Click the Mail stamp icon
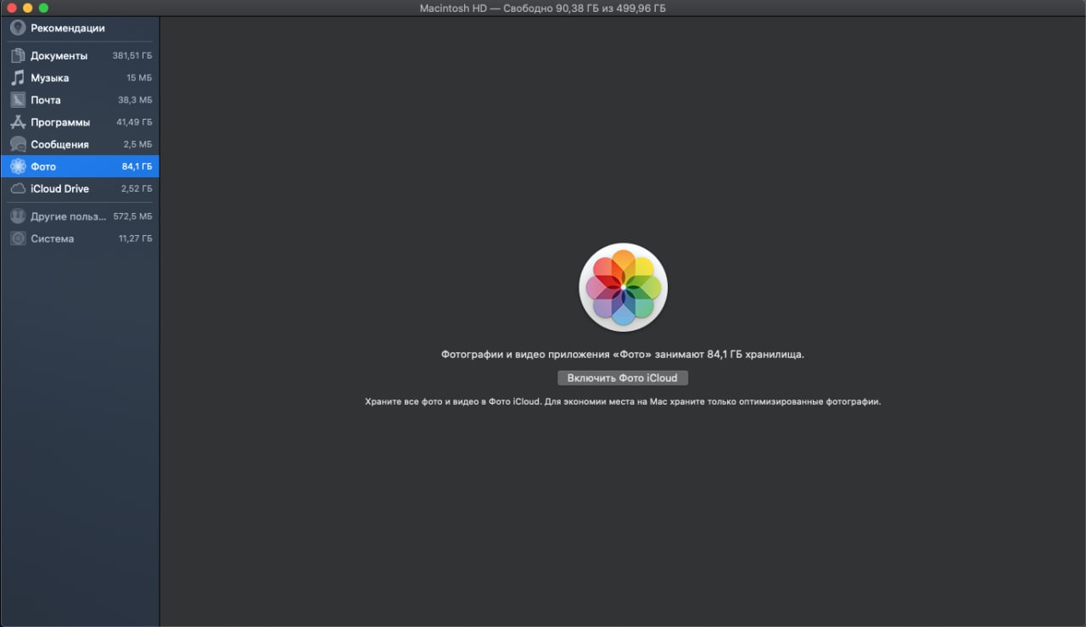The height and width of the screenshot is (627, 1086). point(18,100)
